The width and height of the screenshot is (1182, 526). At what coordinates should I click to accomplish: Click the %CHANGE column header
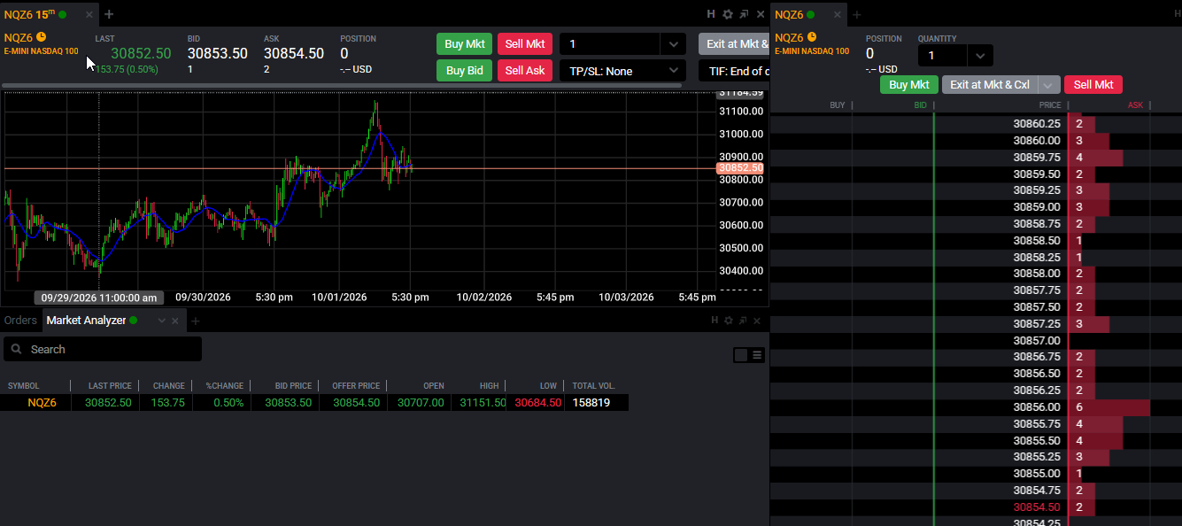click(x=225, y=386)
